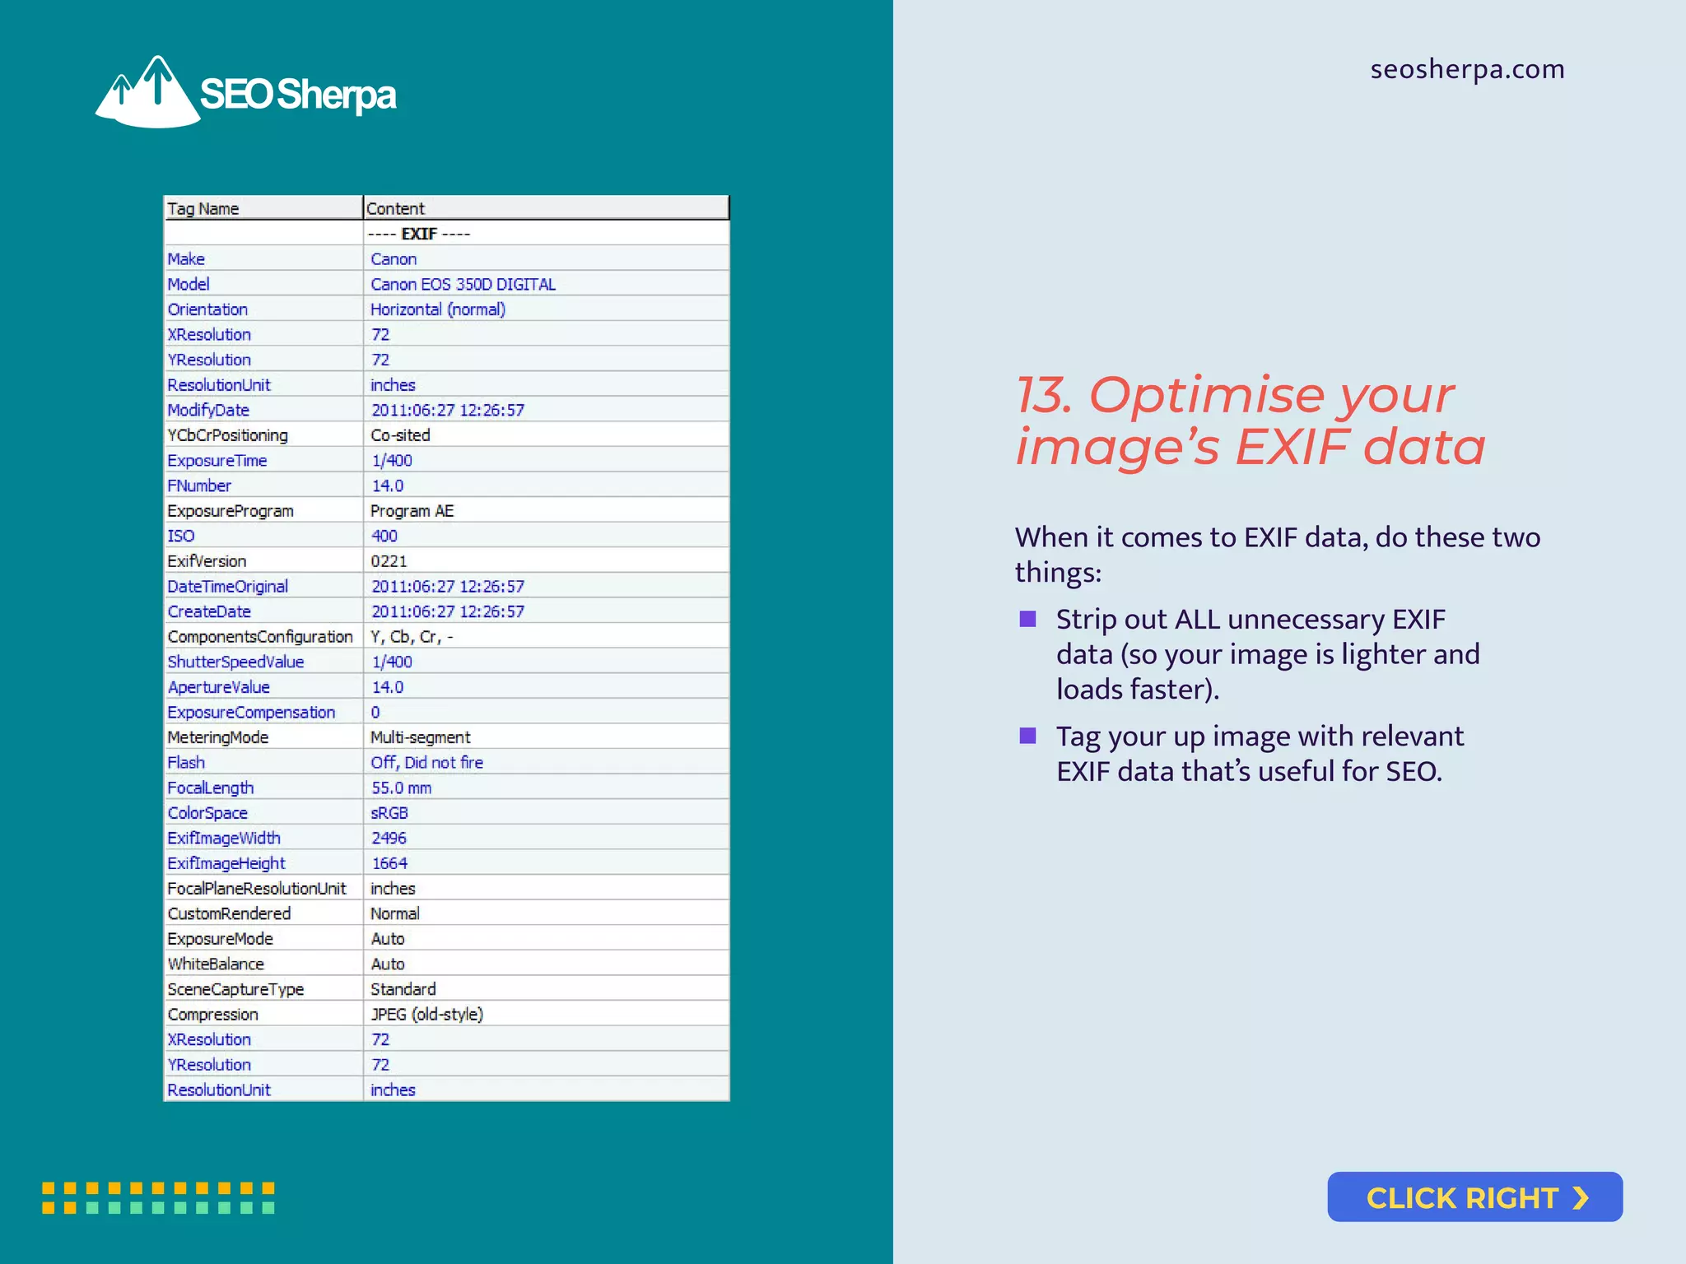
Task: Select the 'Compression' tag name
Action: [212, 1015]
